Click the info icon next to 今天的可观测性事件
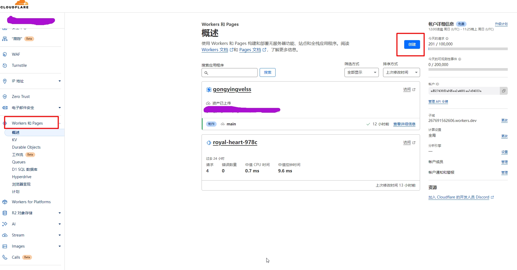The image size is (517, 270). (460, 59)
